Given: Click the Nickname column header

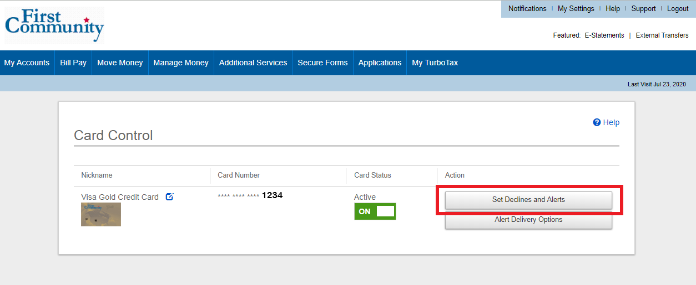Looking at the screenshot, I should (x=97, y=175).
